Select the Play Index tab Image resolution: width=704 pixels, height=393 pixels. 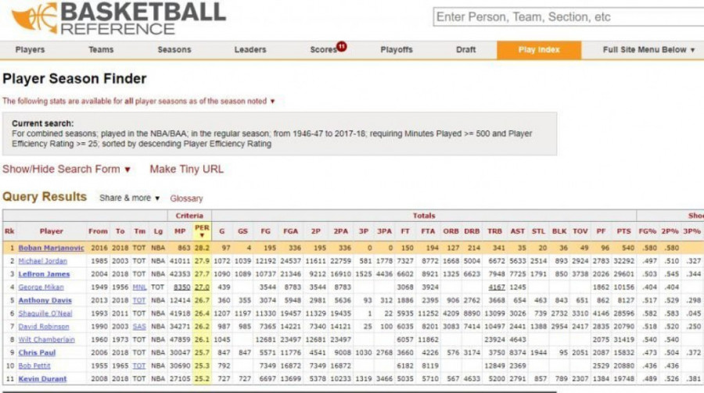pyautogui.click(x=539, y=50)
